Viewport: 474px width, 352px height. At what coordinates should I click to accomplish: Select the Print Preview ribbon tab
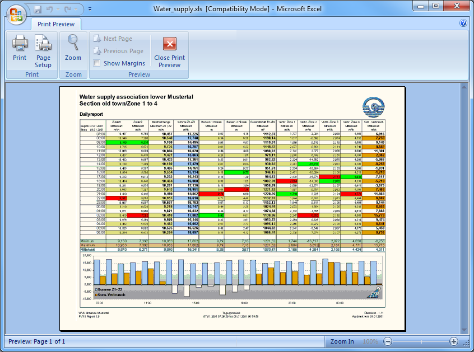(x=56, y=25)
